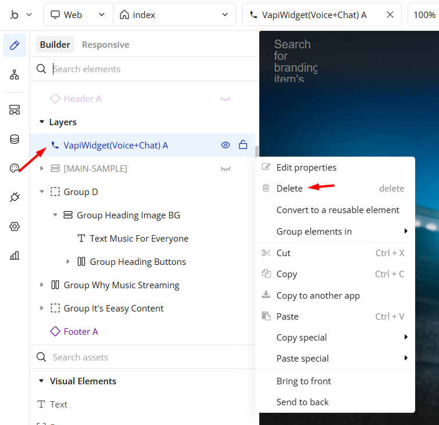The image size is (439, 425).
Task: Open the Plugins tab plug icon
Action: point(15,197)
